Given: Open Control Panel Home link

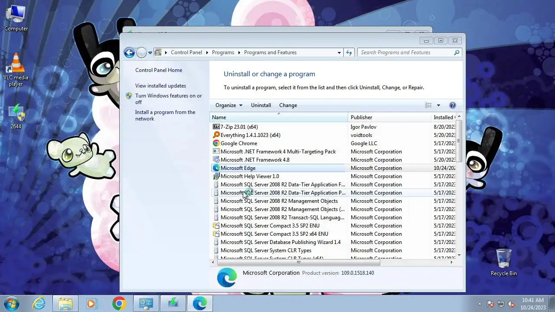Looking at the screenshot, I should [x=159, y=70].
